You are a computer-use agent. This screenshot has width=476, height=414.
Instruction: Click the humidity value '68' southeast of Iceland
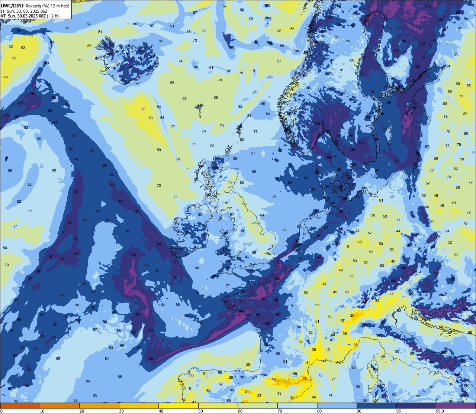coord(172,83)
